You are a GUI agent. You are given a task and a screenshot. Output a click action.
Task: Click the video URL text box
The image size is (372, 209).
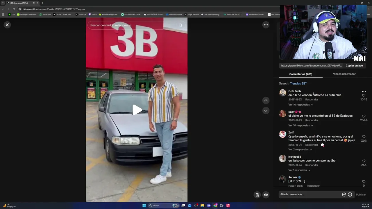tap(311, 66)
